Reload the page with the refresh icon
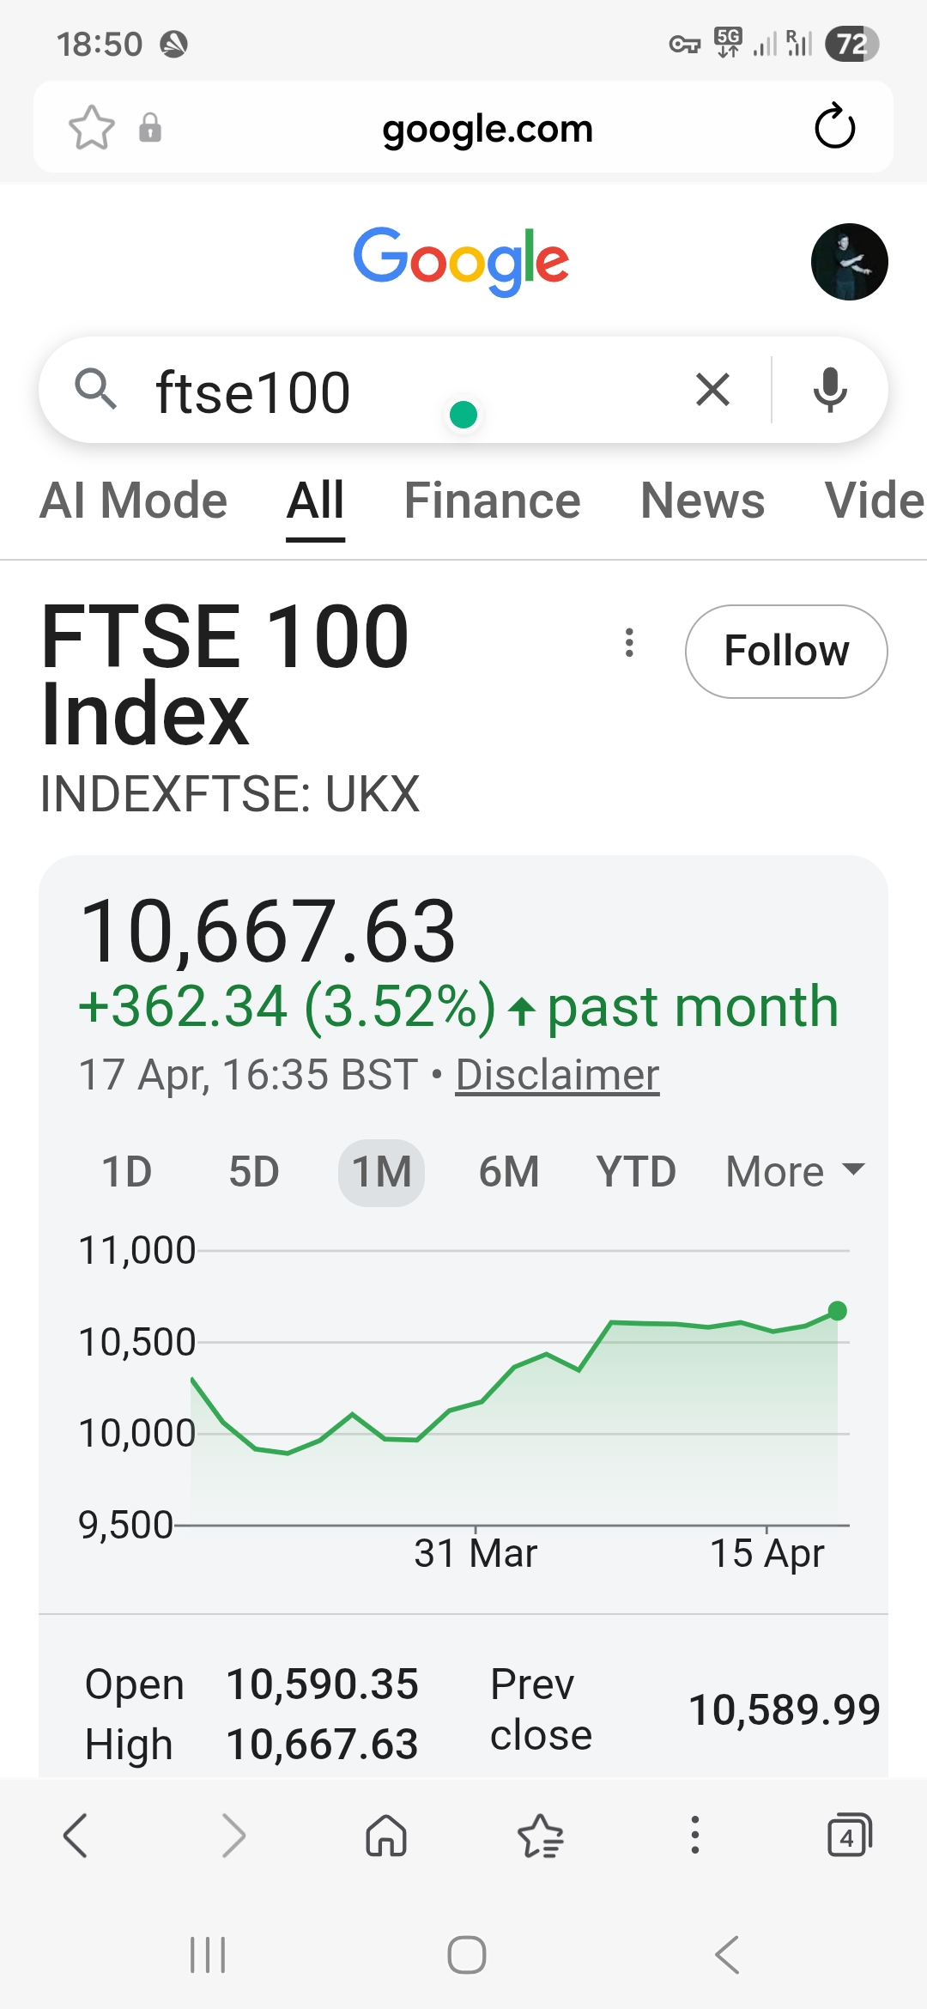 coord(834,127)
